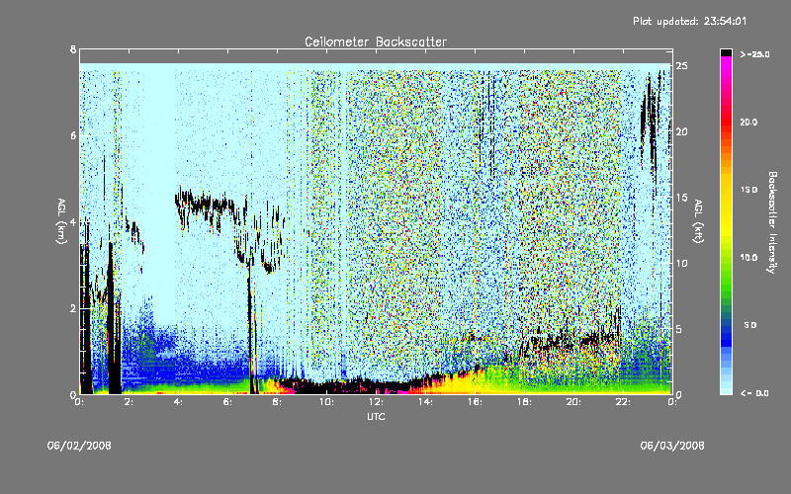This screenshot has height=494, width=791.
Task: Click the magenta band of the colorbar
Action: click(726, 68)
